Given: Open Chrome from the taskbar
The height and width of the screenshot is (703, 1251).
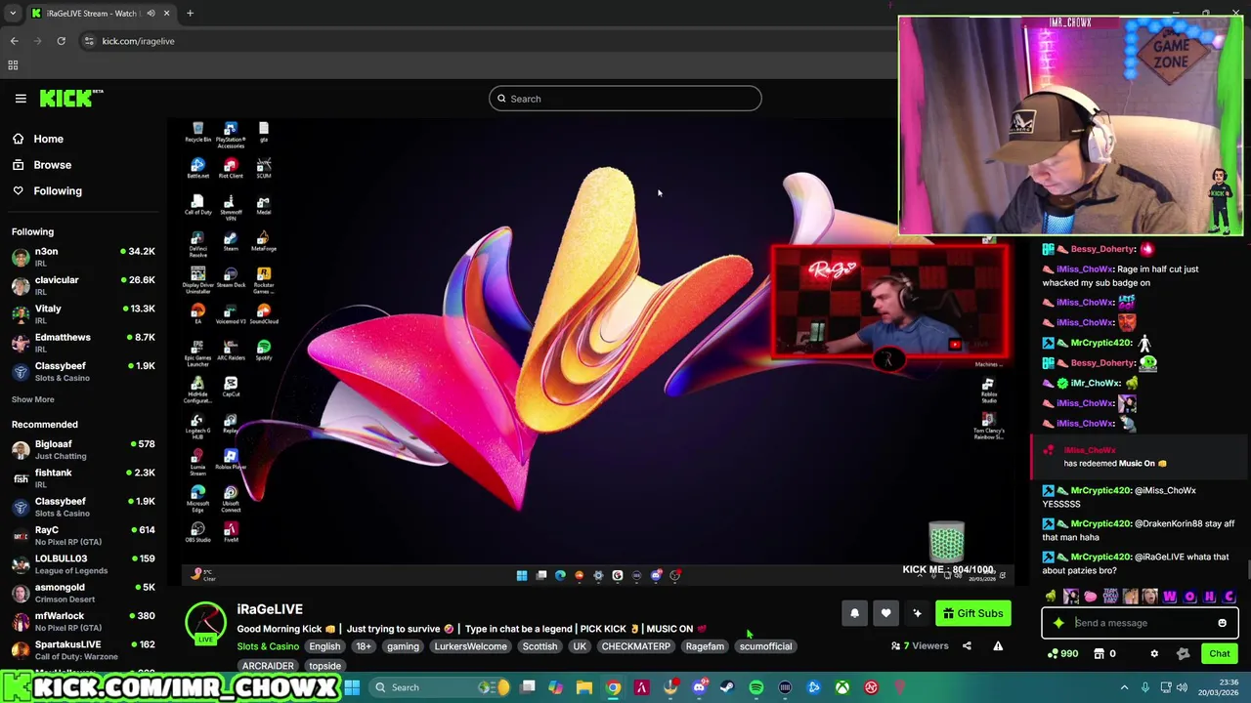Looking at the screenshot, I should pyautogui.click(x=613, y=687).
